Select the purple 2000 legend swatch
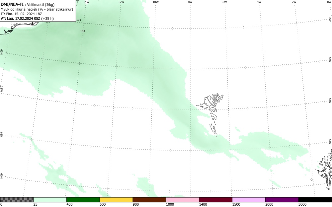Image resolution: width=332 pixels, height=207 pixels. tap(282, 200)
